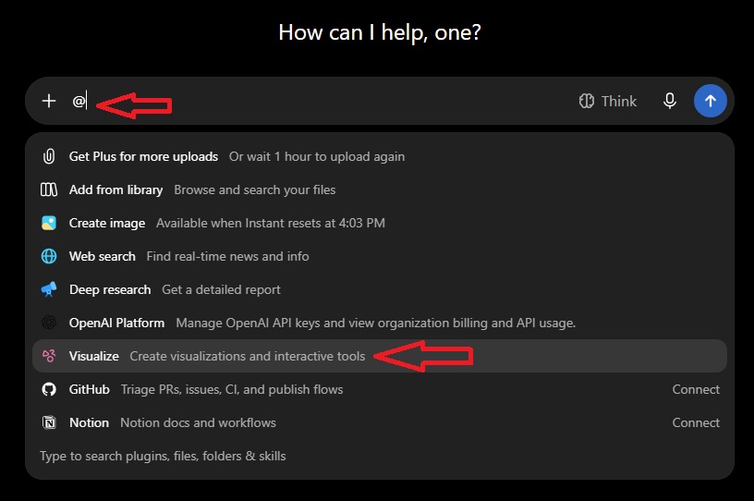
Task: Click 'Browse and search your files' text
Action: pyautogui.click(x=254, y=189)
